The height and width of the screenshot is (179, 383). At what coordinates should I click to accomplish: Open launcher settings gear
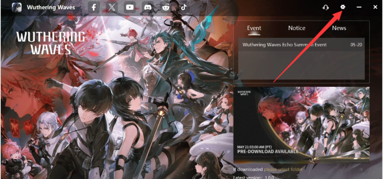point(343,7)
